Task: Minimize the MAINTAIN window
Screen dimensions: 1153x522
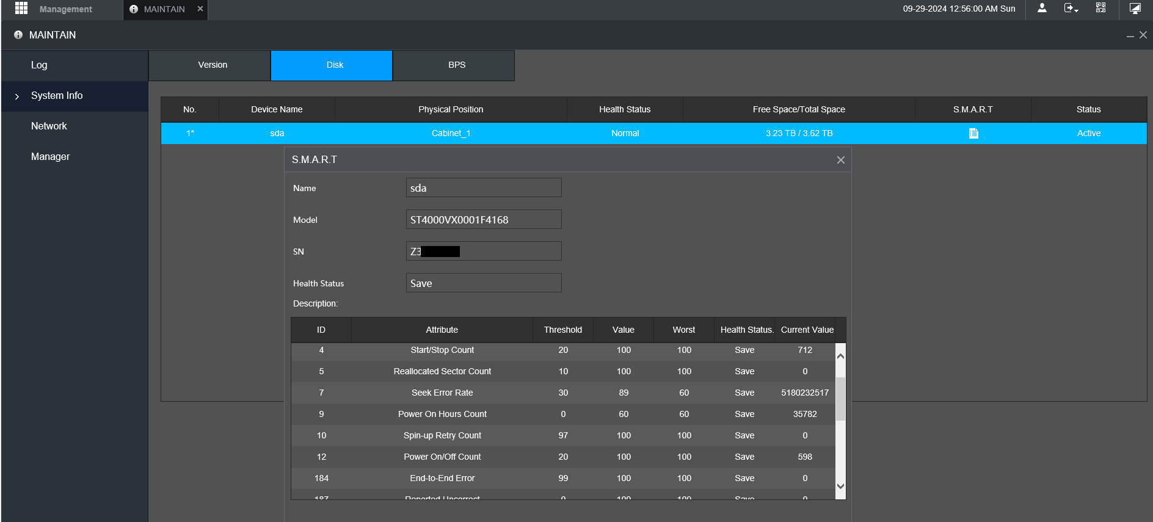Action: tap(1130, 35)
